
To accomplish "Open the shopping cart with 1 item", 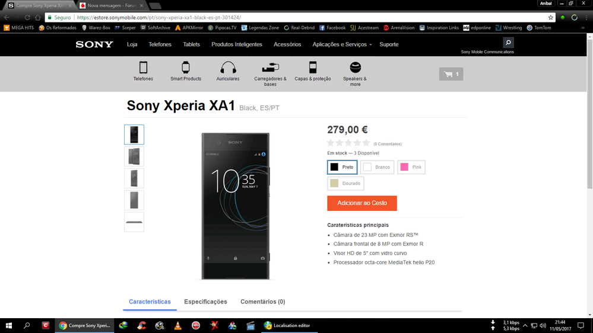I will coord(451,74).
